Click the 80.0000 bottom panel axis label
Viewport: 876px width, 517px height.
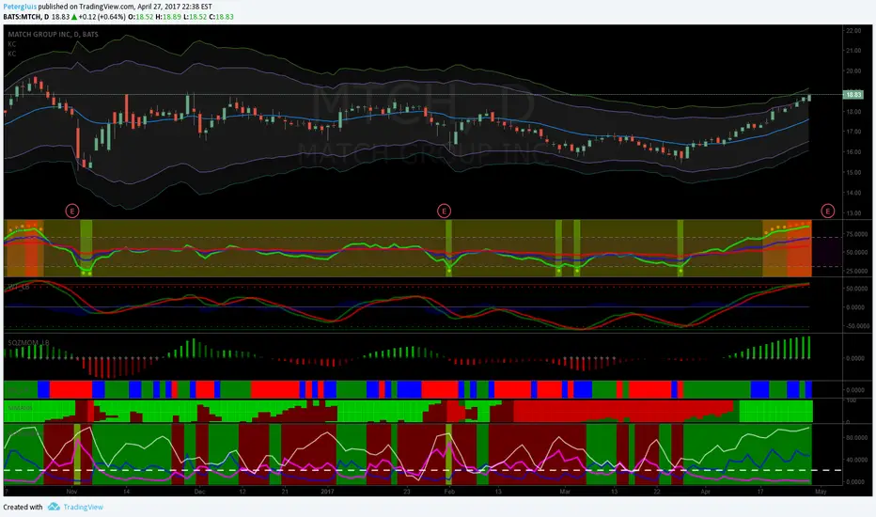point(857,438)
